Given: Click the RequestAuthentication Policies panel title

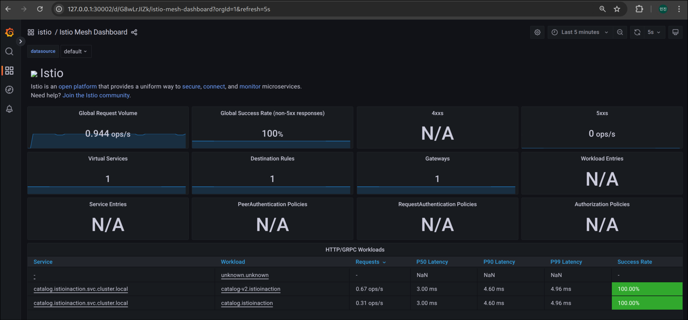Looking at the screenshot, I should pyautogui.click(x=437, y=204).
